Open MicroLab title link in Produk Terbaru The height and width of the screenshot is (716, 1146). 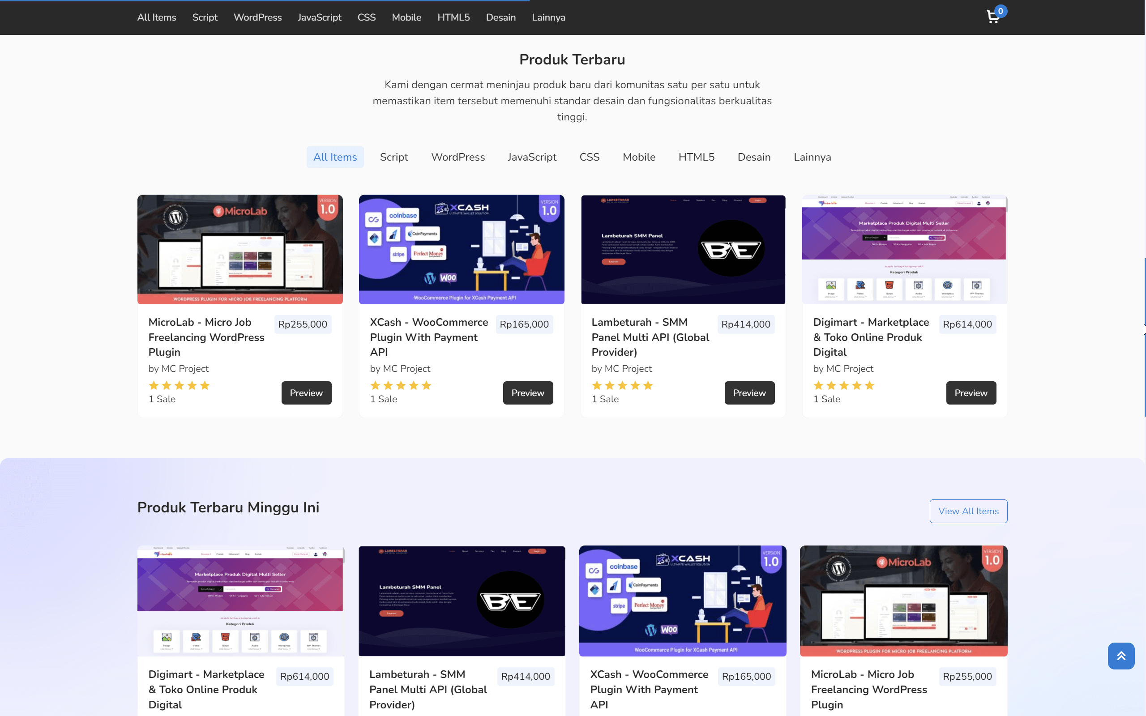[x=206, y=337]
